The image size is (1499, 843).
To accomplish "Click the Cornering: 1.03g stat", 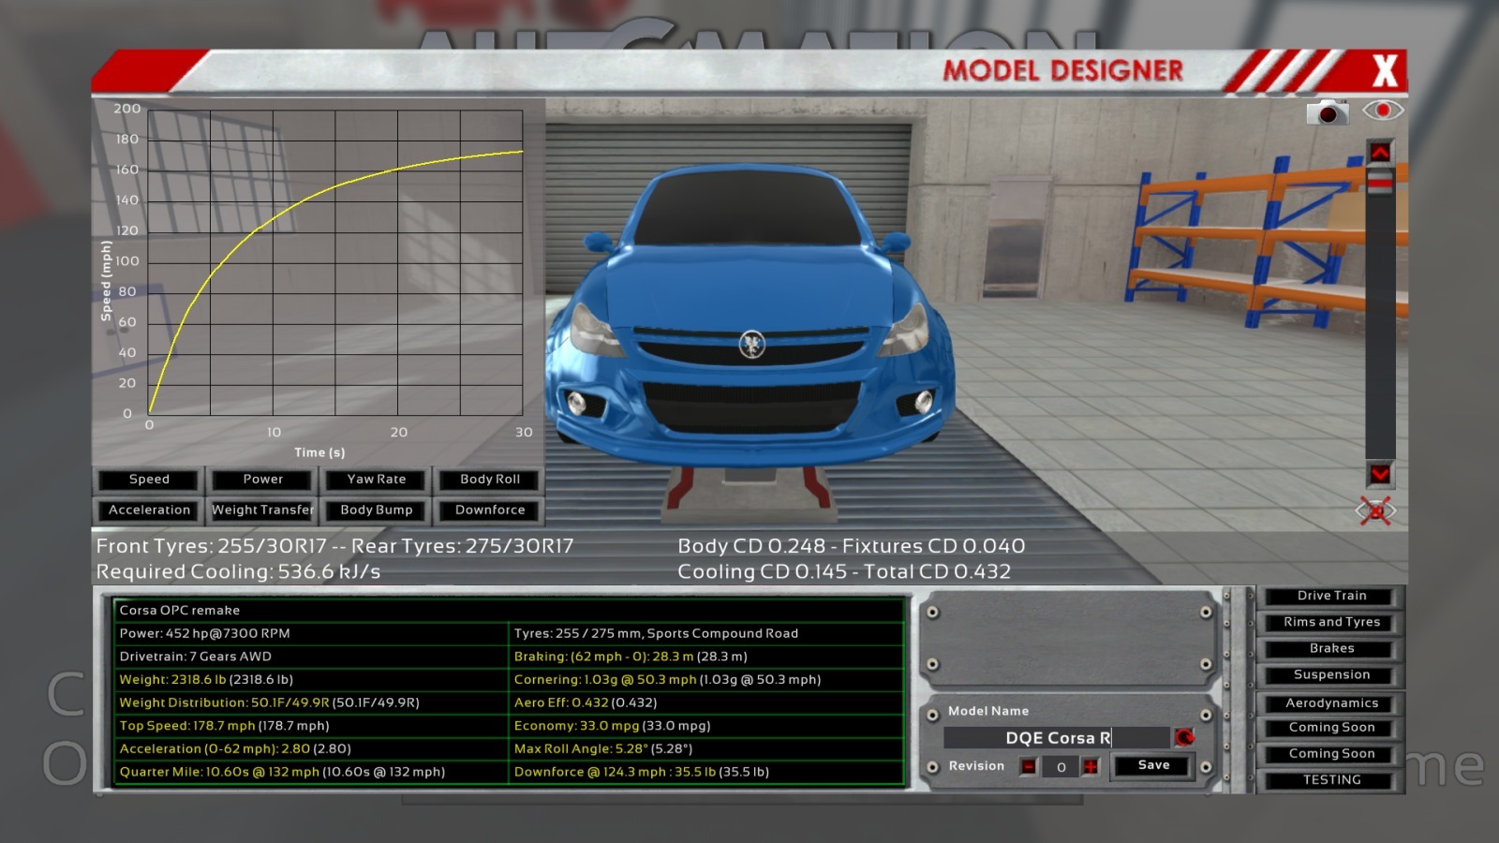I will 667,680.
